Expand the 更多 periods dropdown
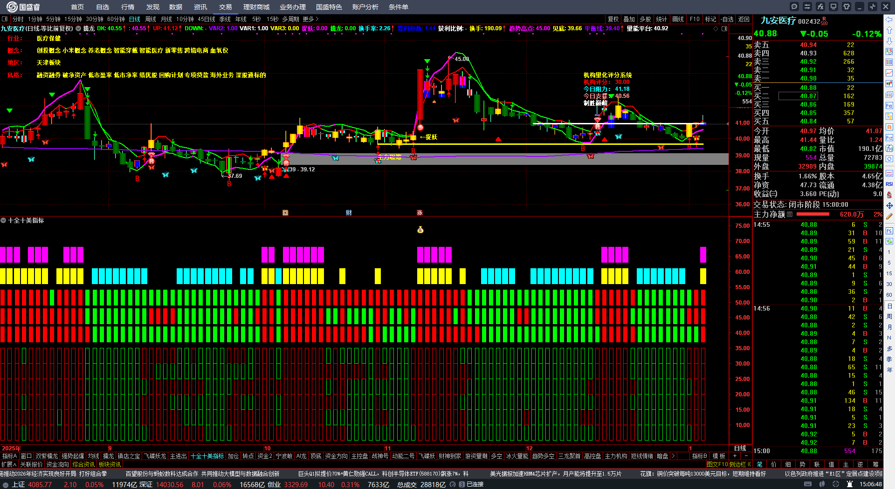Viewport: 895px width, 489px height. point(310,19)
